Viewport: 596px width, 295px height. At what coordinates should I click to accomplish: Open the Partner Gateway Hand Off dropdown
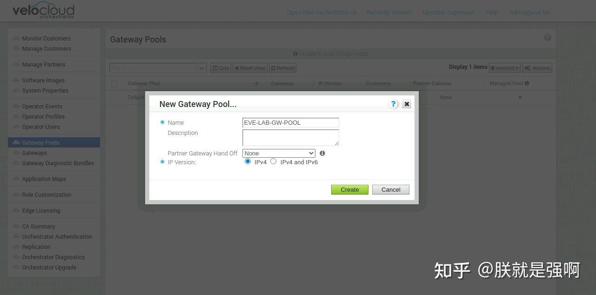coord(278,153)
